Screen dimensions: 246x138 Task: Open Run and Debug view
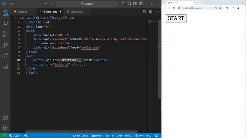[x=5, y=45]
